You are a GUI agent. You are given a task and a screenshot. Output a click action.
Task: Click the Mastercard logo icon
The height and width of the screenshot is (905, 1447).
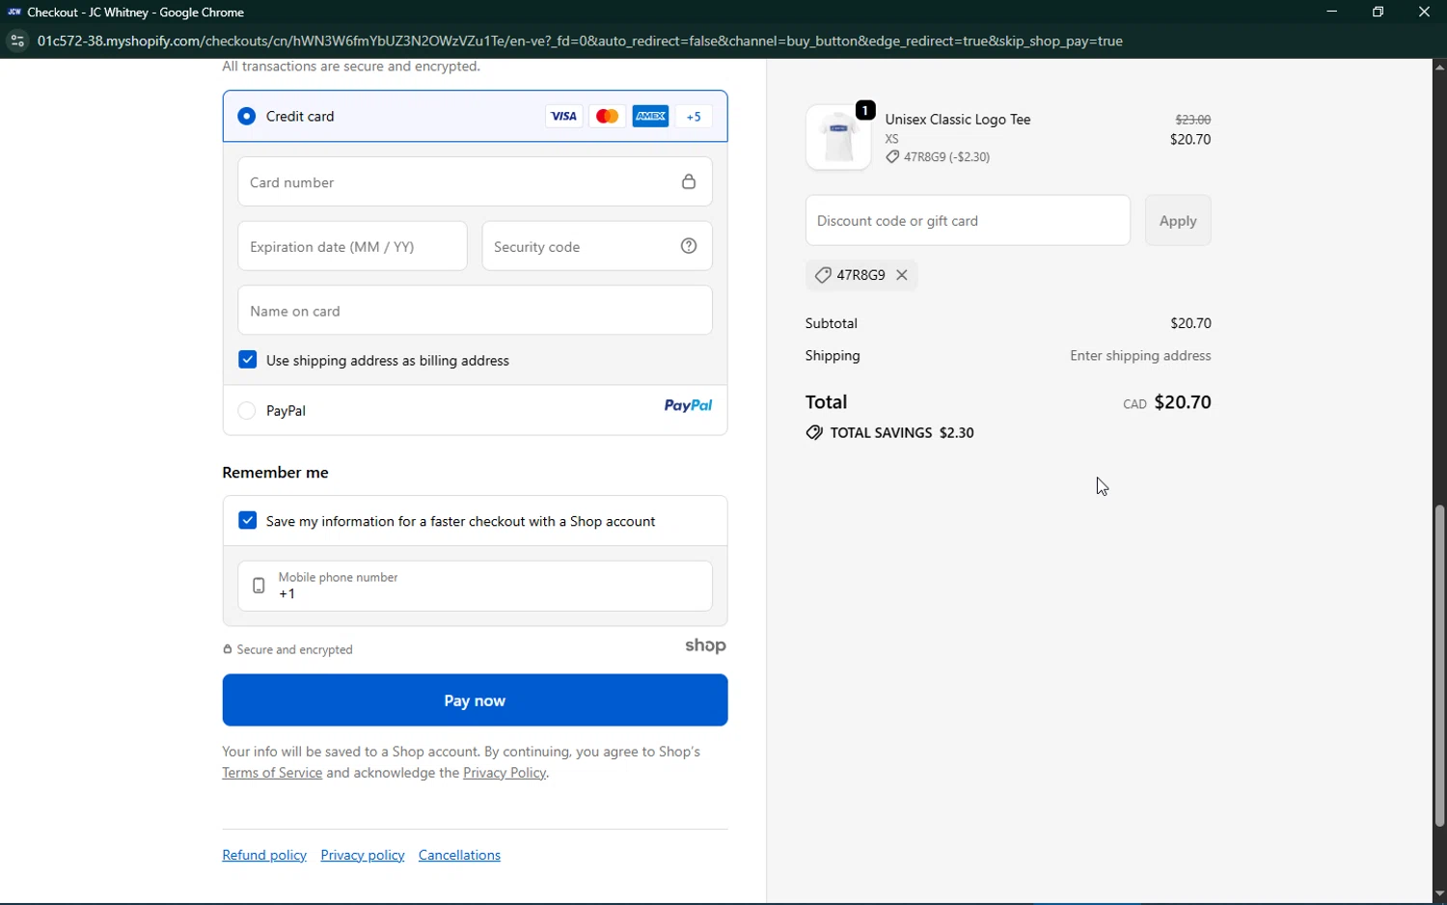point(607,117)
